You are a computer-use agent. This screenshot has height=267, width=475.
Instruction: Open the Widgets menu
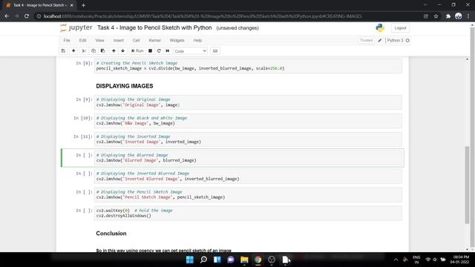point(177,40)
